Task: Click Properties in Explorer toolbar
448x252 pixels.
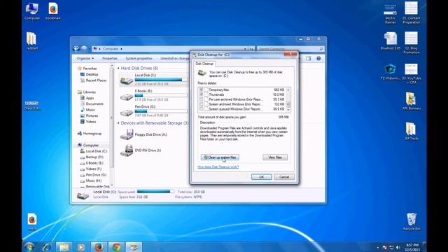Action: click(x=110, y=58)
